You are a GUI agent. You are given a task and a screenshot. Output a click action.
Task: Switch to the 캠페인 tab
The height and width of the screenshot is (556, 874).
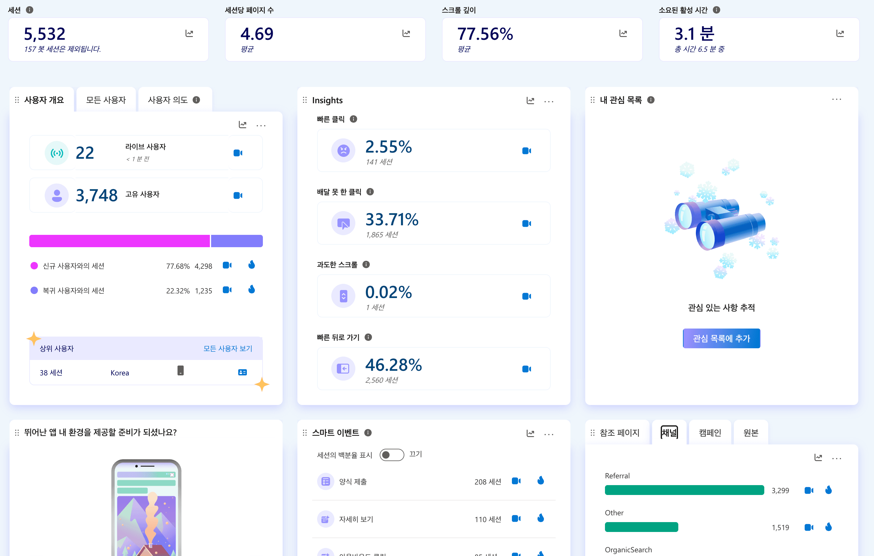tap(710, 432)
